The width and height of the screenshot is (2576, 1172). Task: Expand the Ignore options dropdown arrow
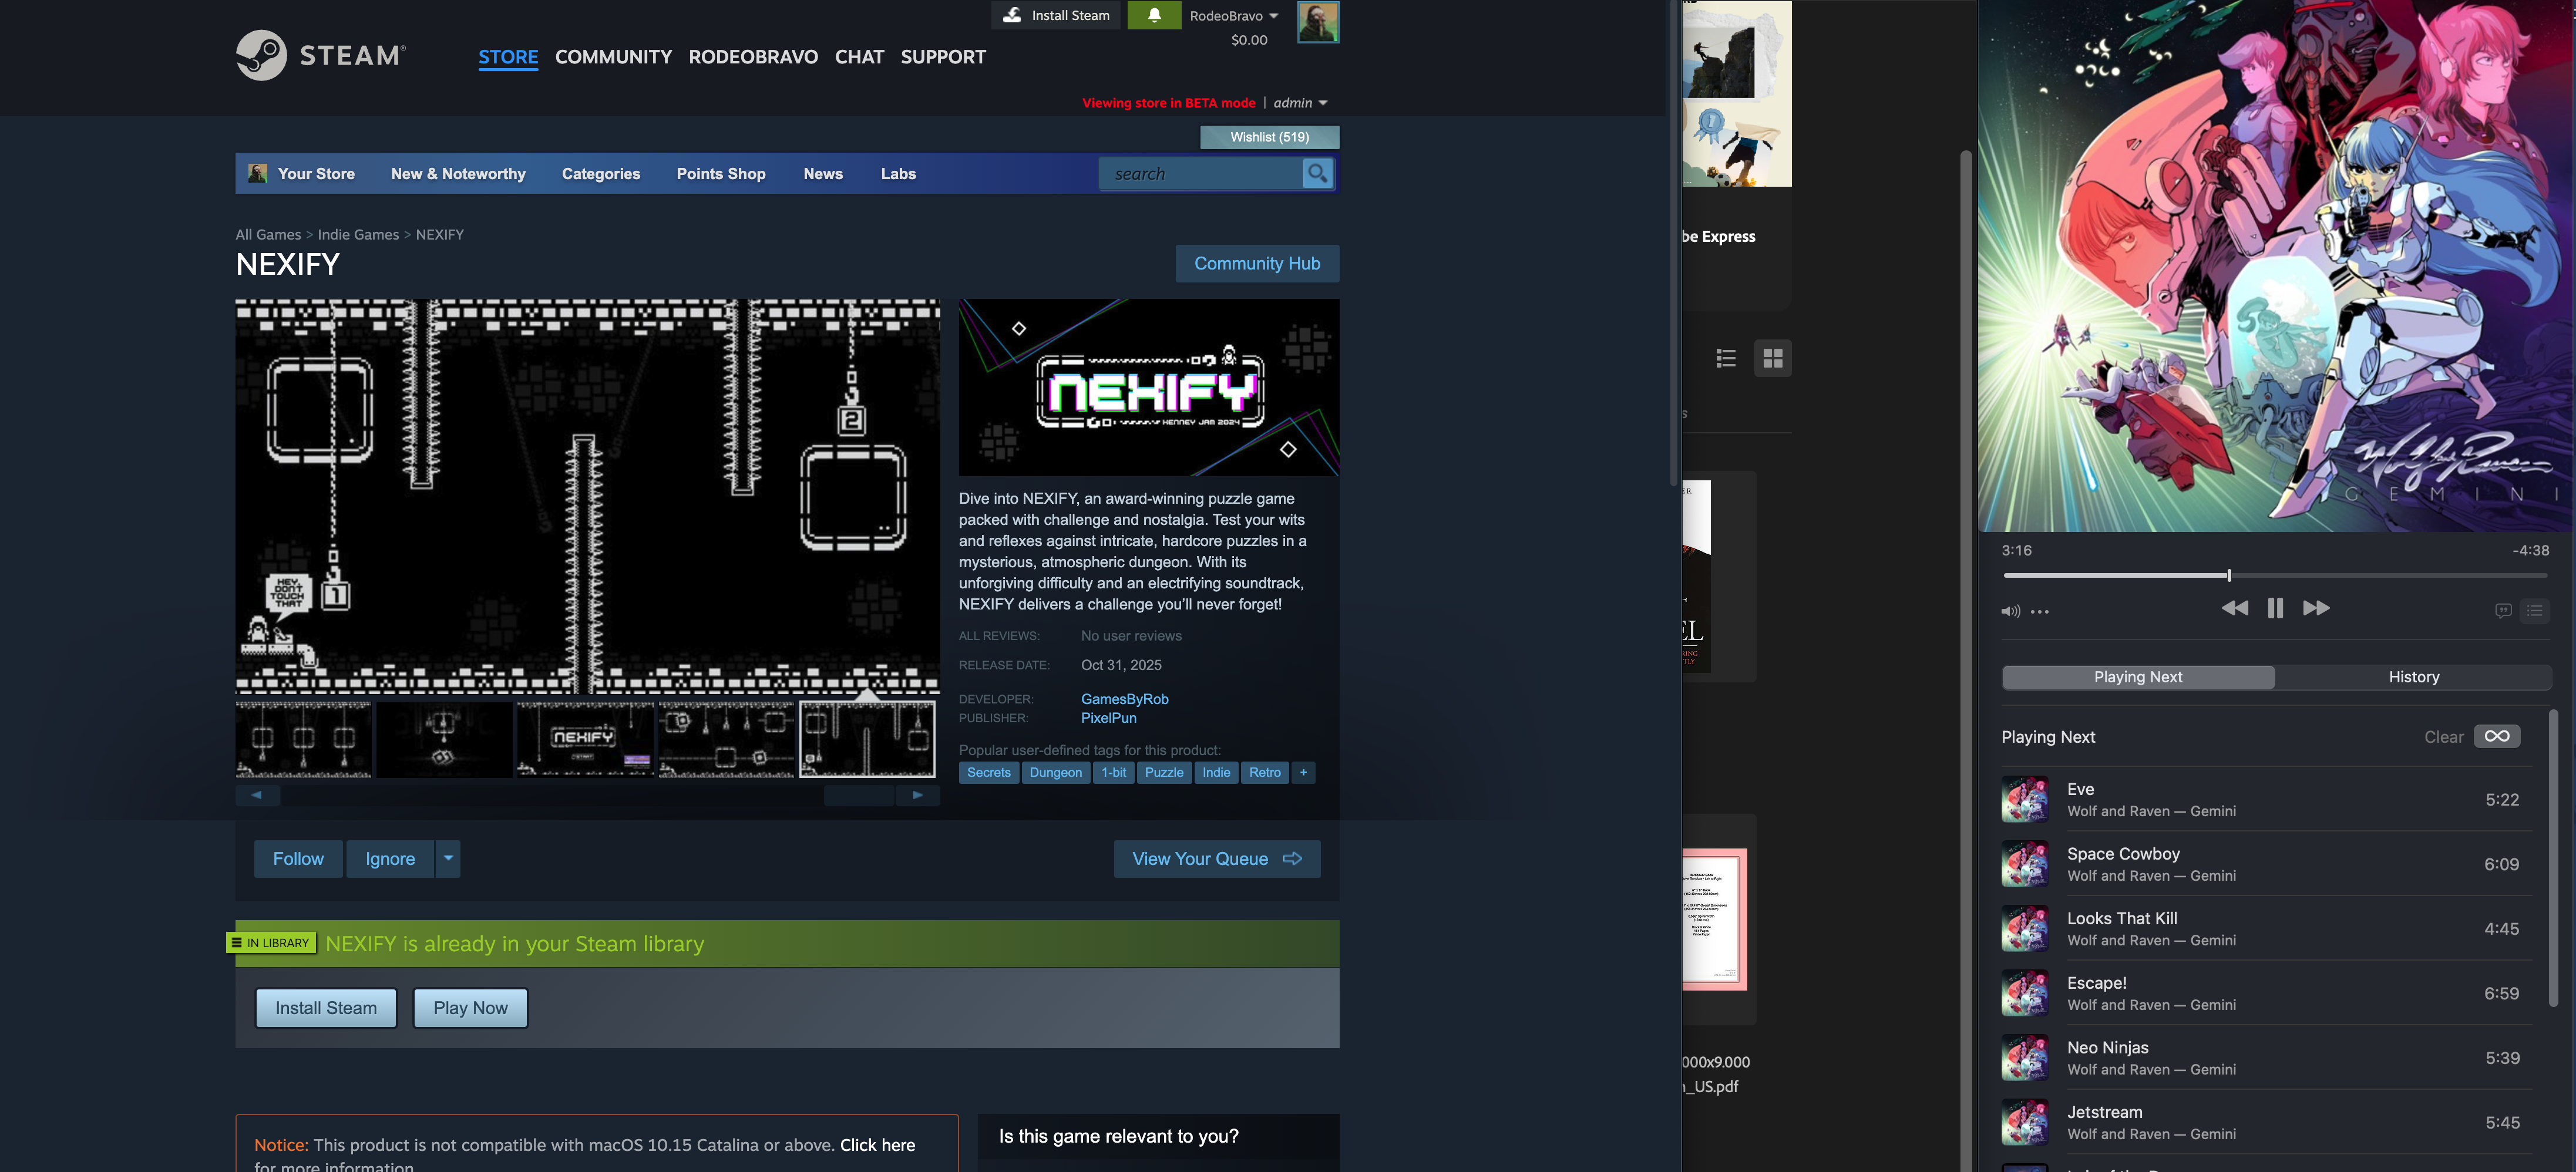448,858
